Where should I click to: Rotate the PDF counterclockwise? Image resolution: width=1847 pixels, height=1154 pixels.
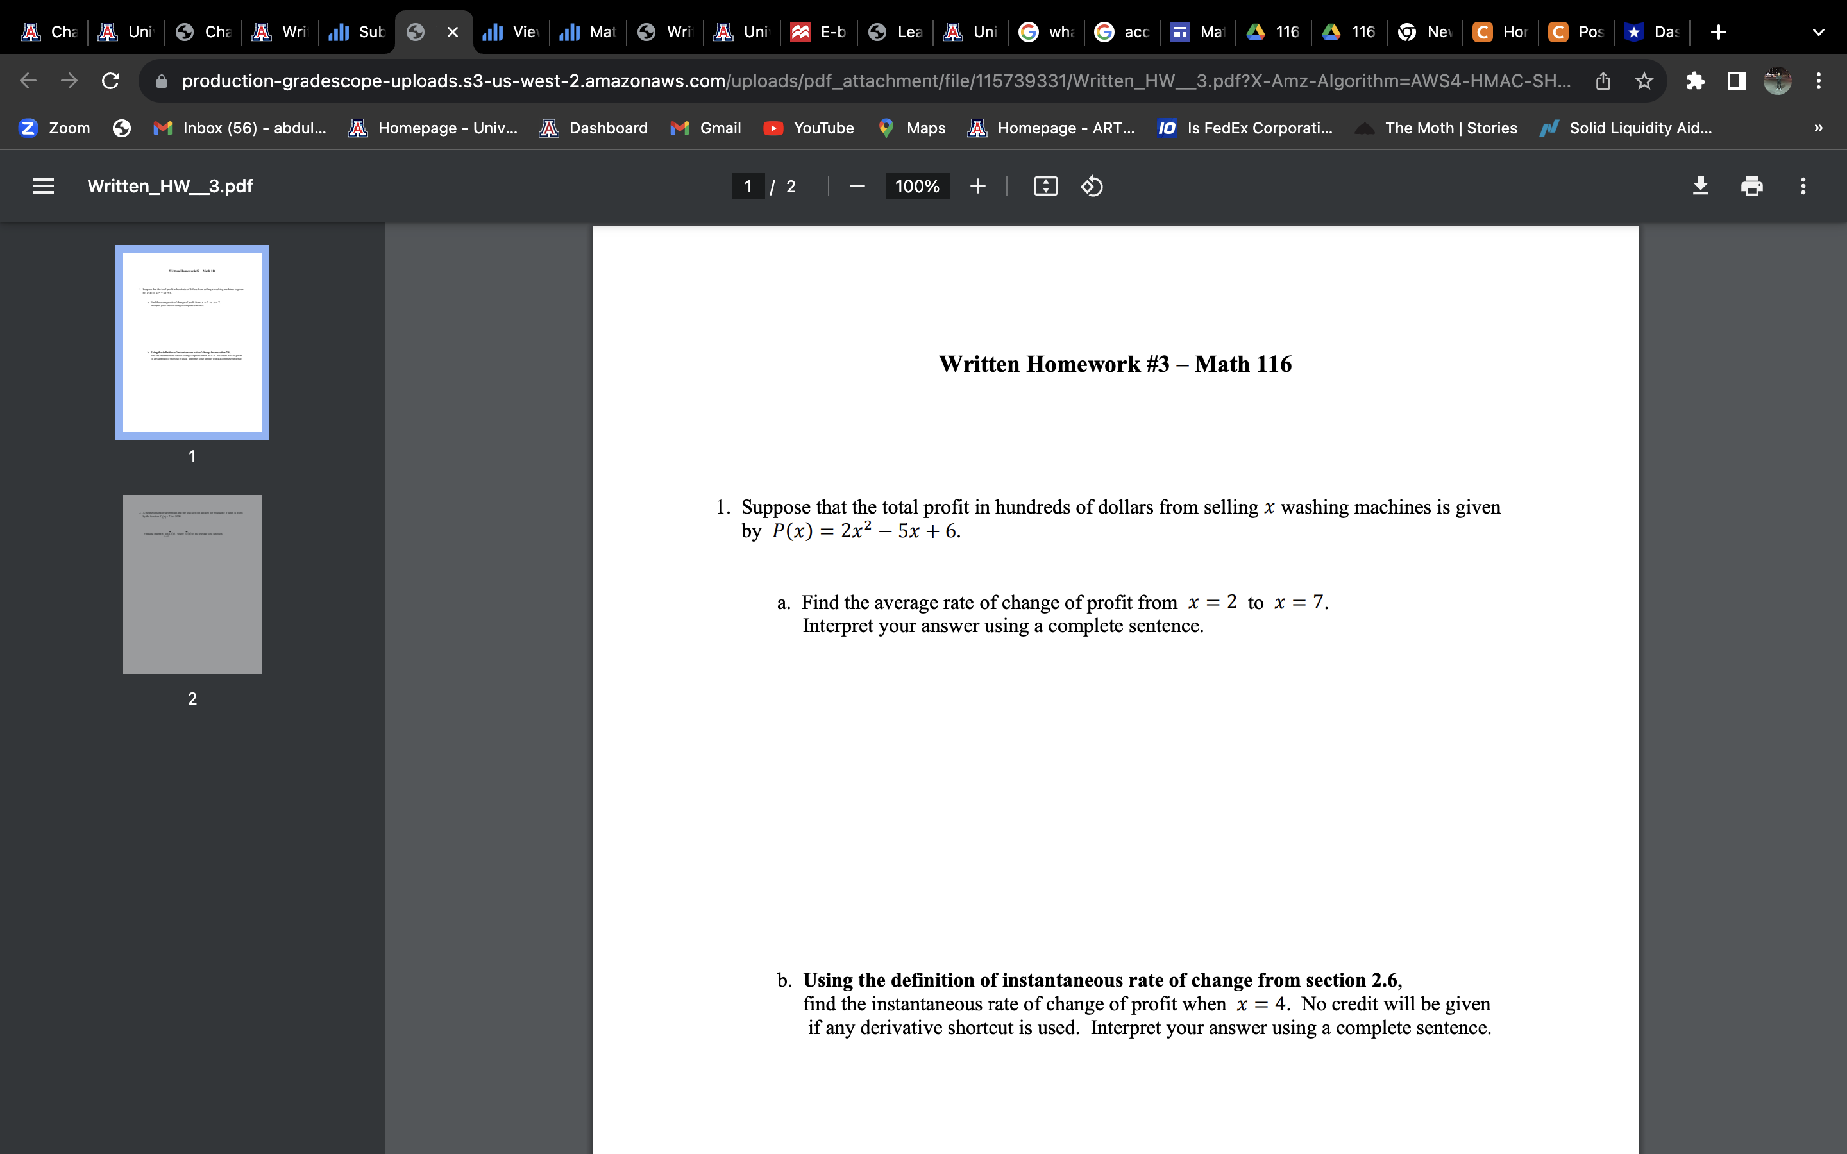(x=1092, y=186)
